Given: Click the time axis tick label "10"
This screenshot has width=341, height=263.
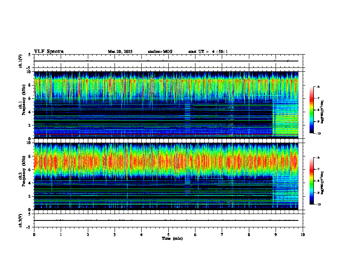Looking at the screenshot, I should pos(303,235).
